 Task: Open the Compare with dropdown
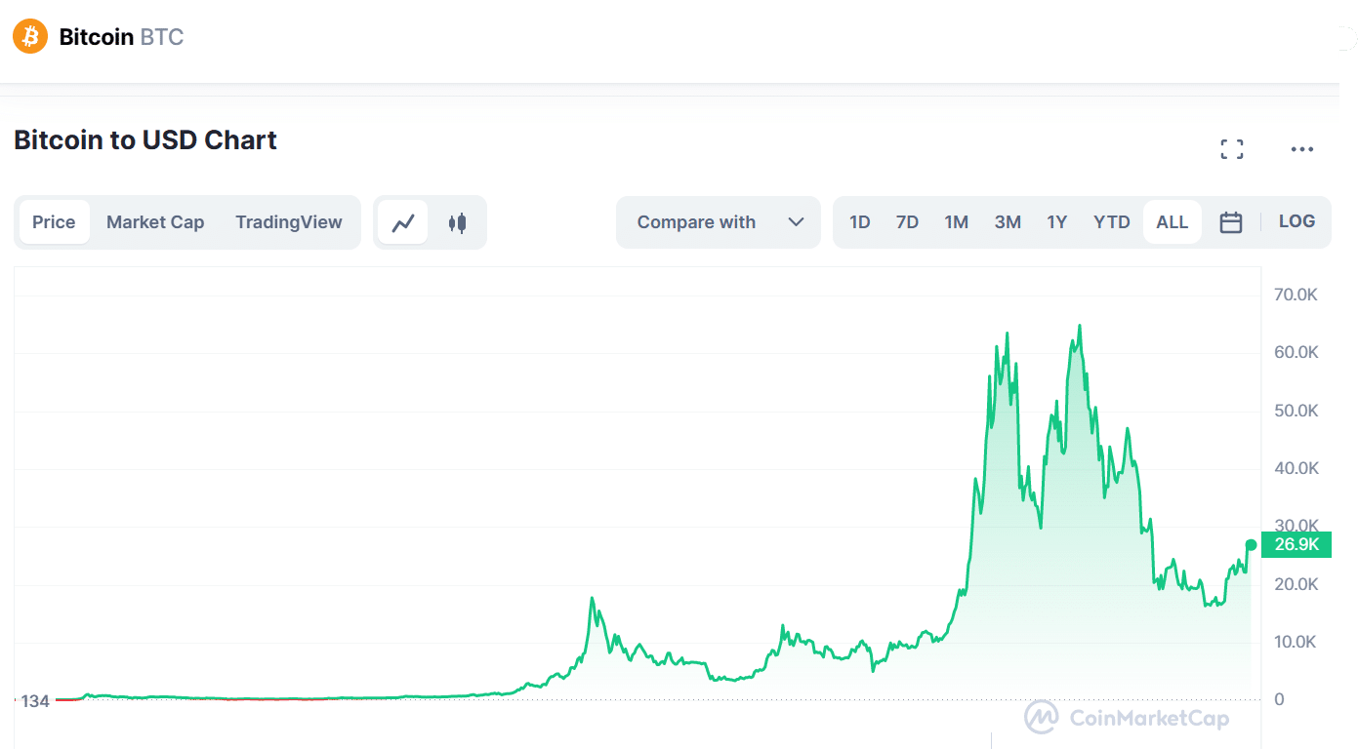point(719,222)
